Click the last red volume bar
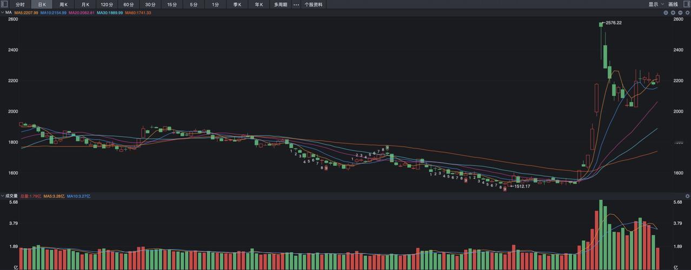The height and width of the screenshot is (270, 691). 658,259
